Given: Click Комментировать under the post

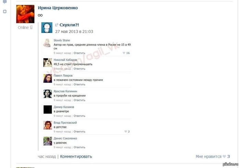Looking at the screenshot, I should point(76,157).
